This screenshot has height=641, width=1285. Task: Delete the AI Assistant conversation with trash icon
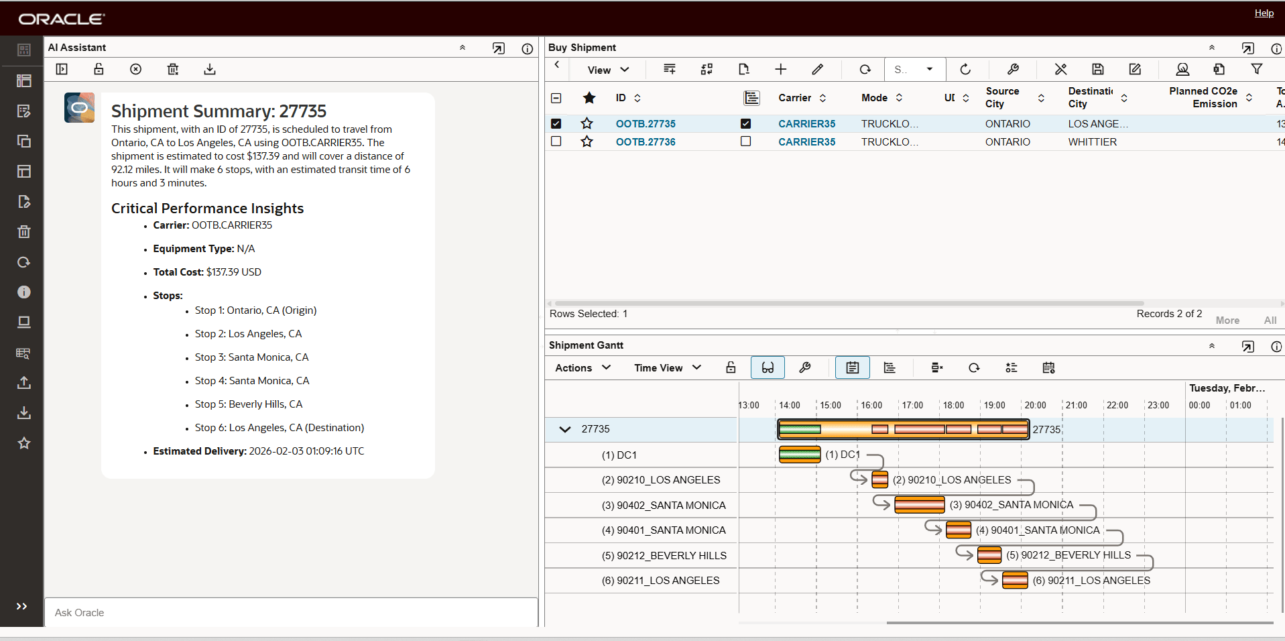[x=172, y=69]
